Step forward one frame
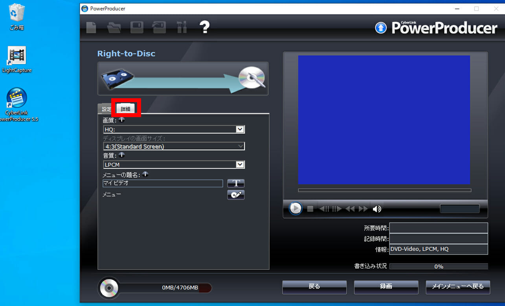Screen dimensions: 505x306 [x=337, y=209]
